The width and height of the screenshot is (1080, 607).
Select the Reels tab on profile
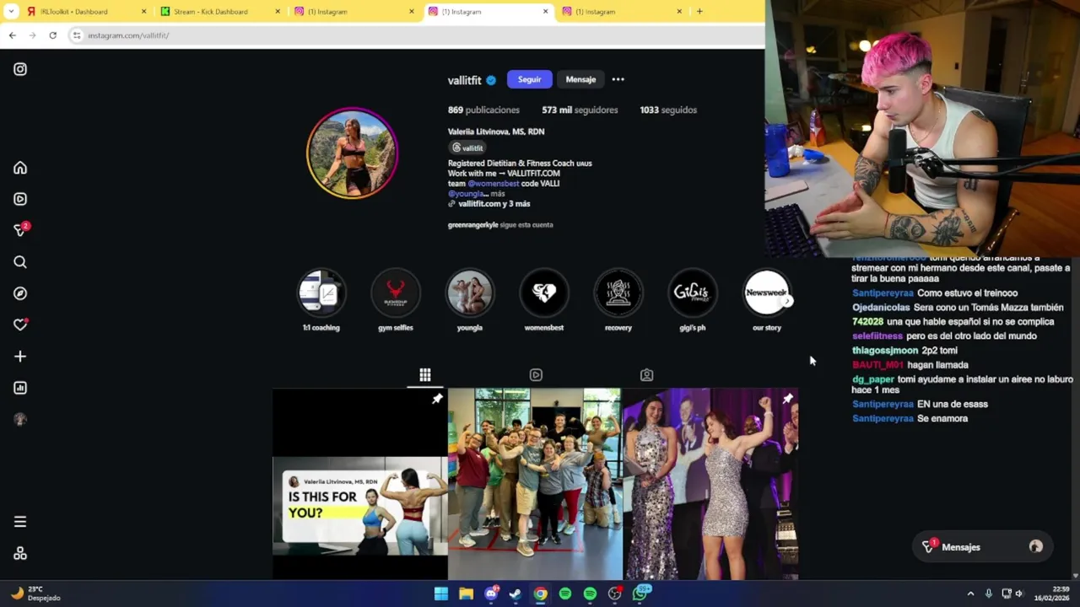[536, 375]
